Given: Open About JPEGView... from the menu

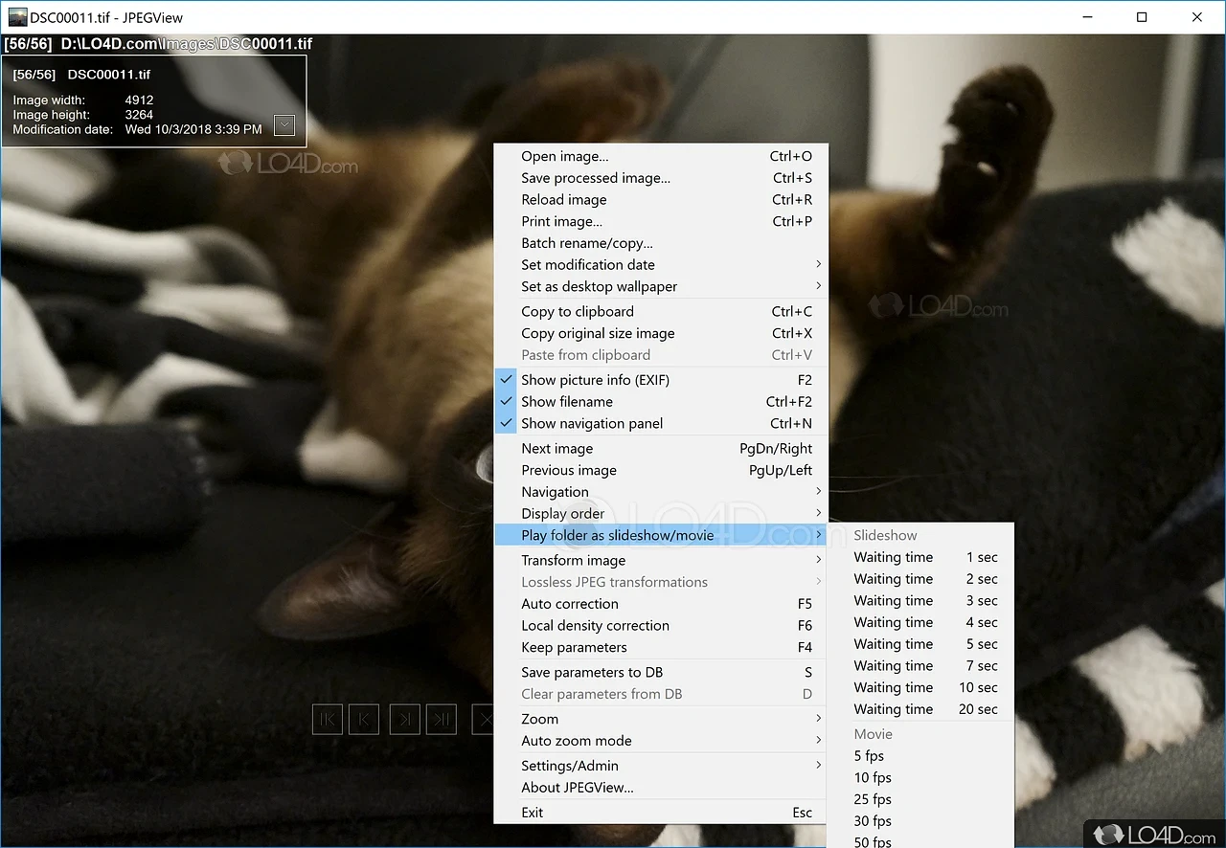Looking at the screenshot, I should coord(661,788).
